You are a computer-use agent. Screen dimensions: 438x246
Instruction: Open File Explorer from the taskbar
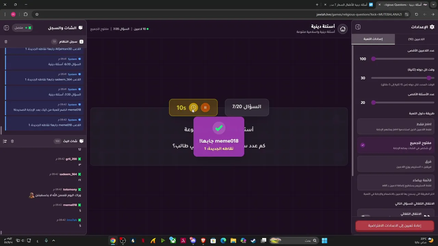233,241
